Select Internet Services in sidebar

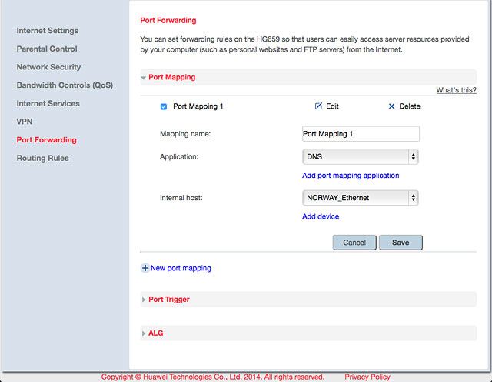[48, 103]
